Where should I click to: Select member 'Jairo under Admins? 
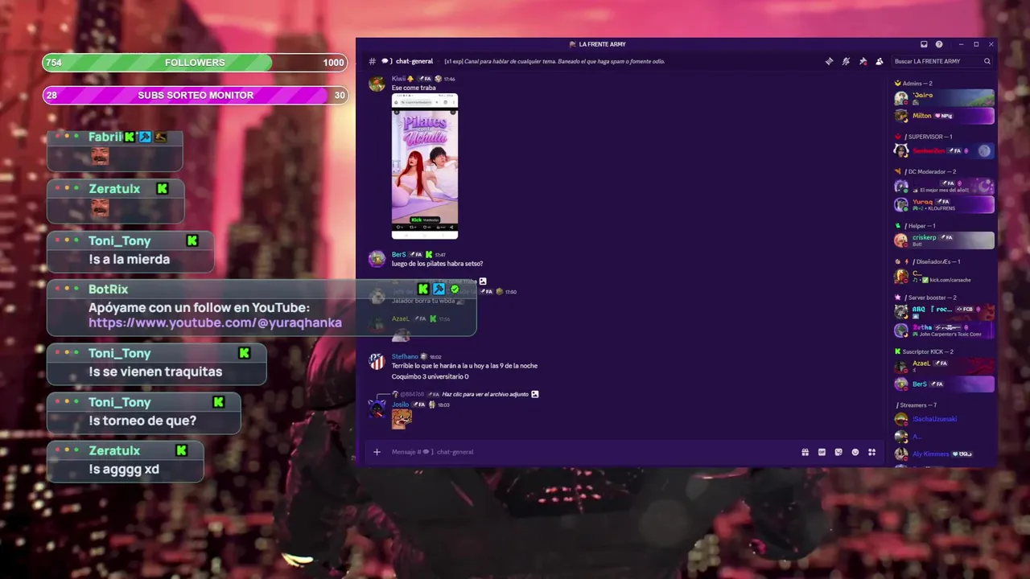coord(944,98)
